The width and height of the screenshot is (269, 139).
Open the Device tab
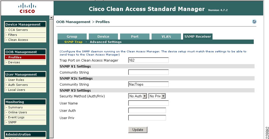pyautogui.click(x=103, y=37)
